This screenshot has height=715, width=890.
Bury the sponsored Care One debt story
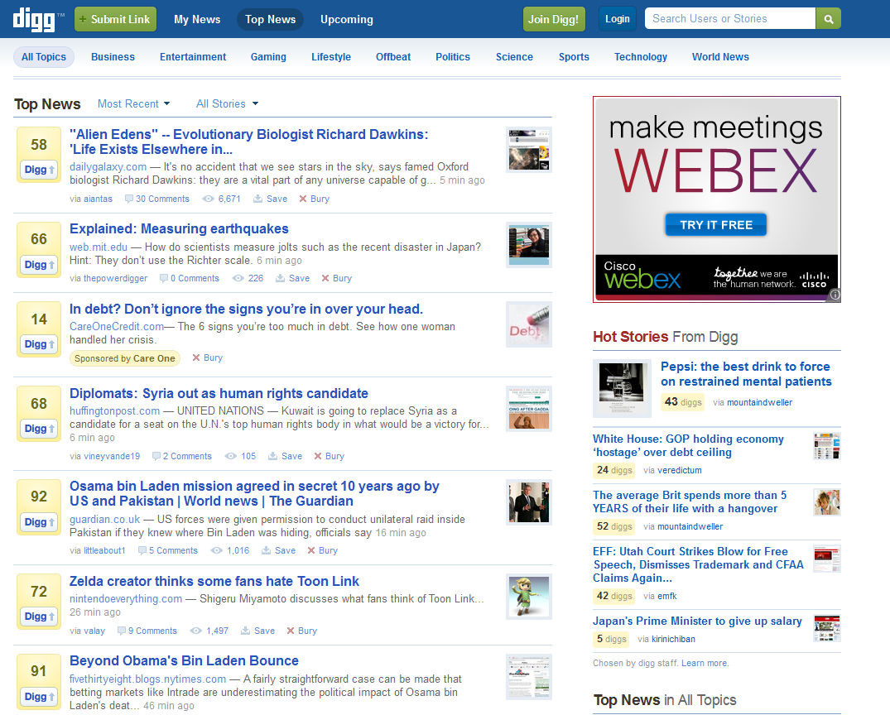tap(207, 358)
